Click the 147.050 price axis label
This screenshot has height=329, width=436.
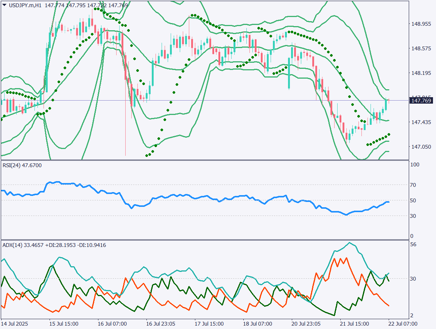tap(421, 147)
